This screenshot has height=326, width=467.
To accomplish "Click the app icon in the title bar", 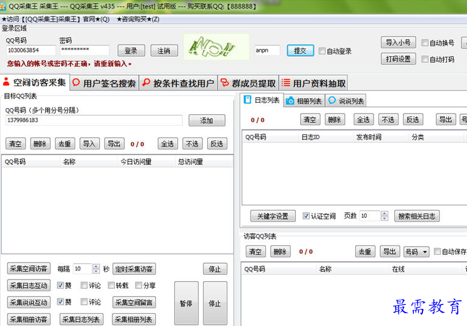I will 2,6.
